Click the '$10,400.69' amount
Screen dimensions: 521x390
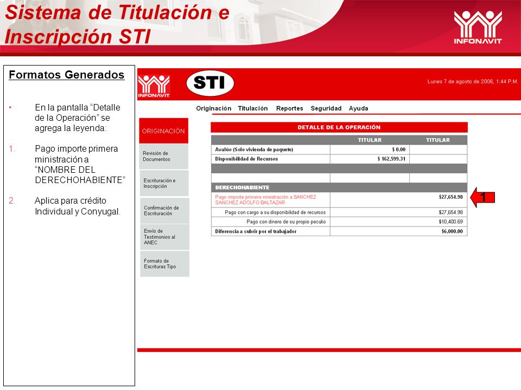[450, 222]
